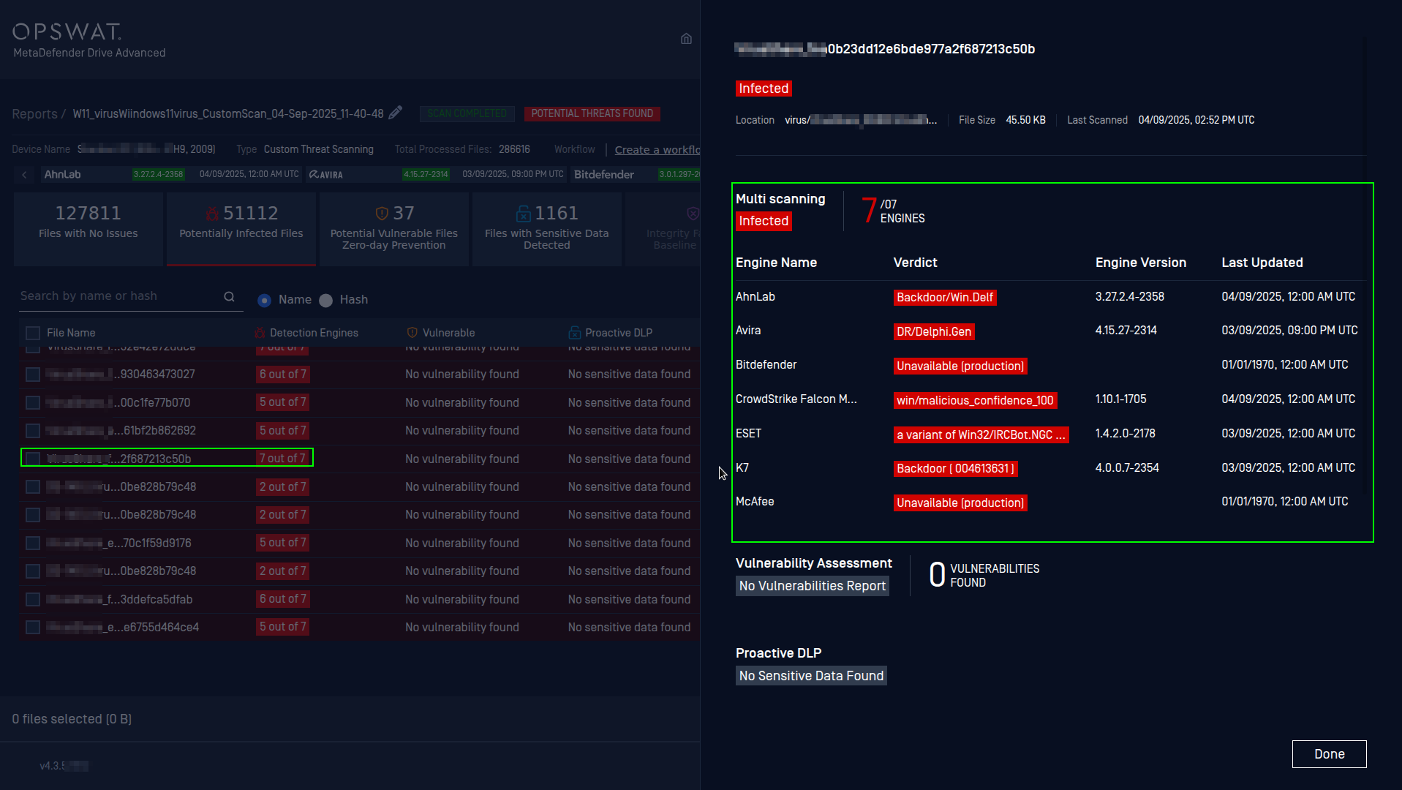Toggle the select-all checkbox beside File Name
Viewport: 1402px width, 790px height.
tap(33, 333)
